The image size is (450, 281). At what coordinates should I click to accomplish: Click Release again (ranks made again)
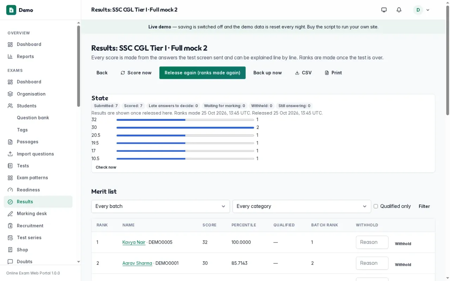tap(202, 73)
